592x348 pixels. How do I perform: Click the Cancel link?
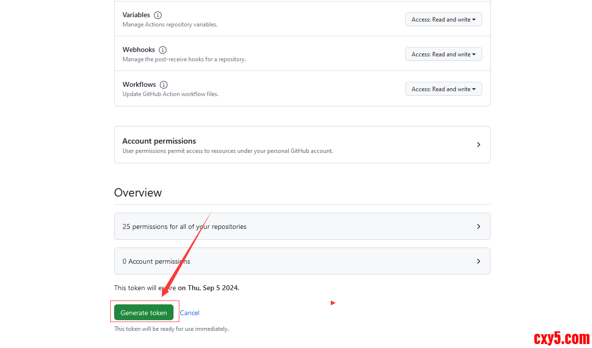tap(190, 313)
